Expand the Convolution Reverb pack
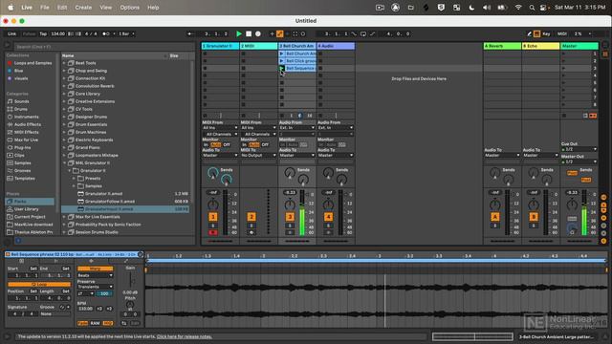The width and height of the screenshot is (612, 344). pyautogui.click(x=64, y=86)
